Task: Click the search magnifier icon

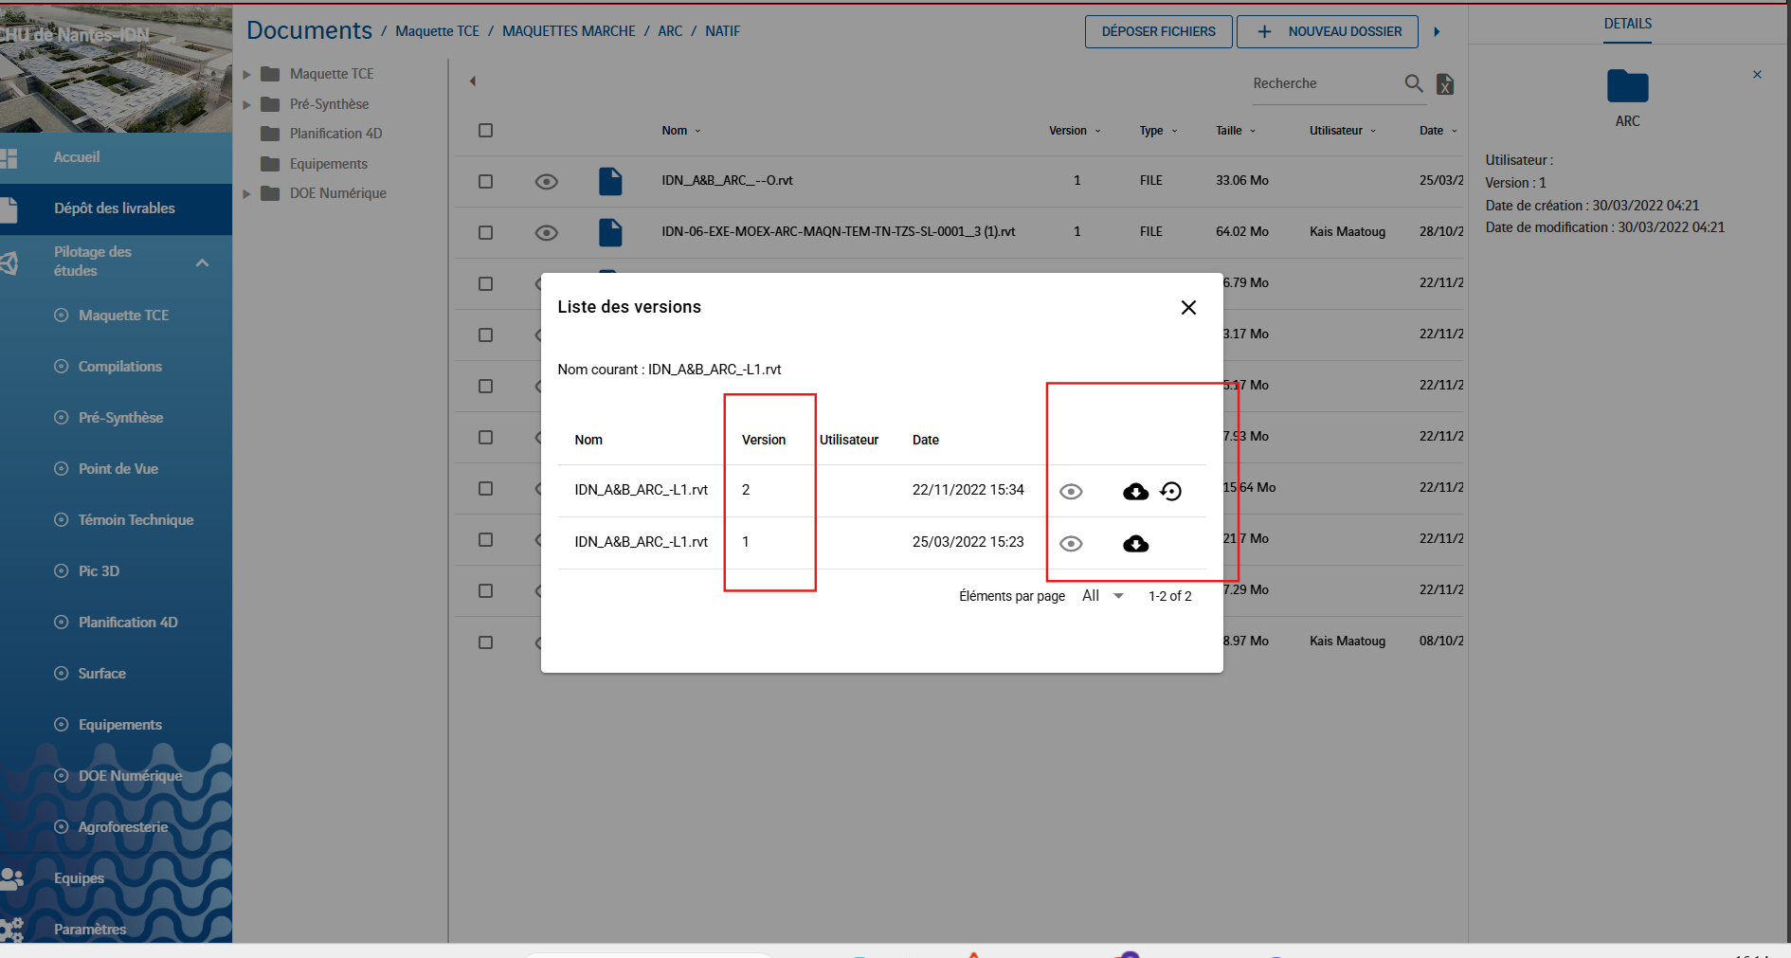Action: click(x=1413, y=83)
